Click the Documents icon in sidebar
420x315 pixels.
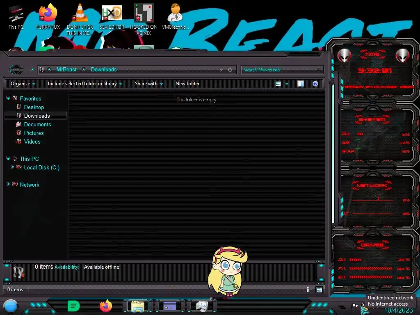pos(18,124)
